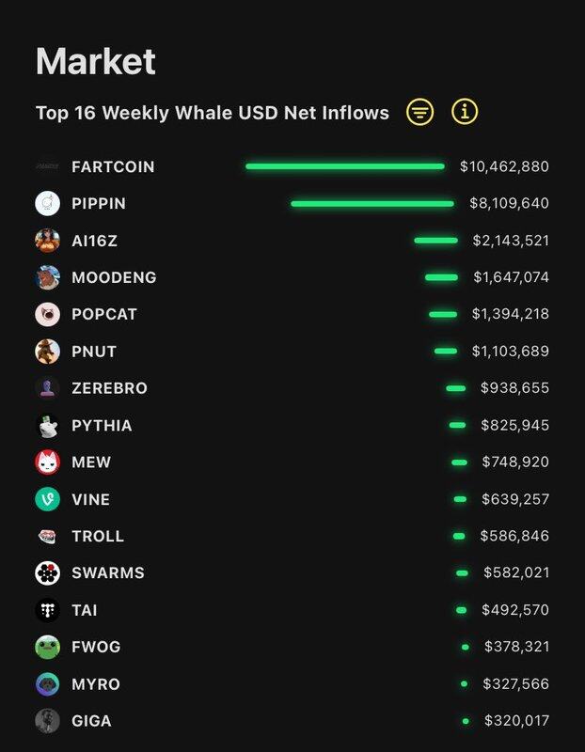Open the ZEREBRO token name
Image resolution: width=585 pixels, height=752 pixels.
point(109,388)
